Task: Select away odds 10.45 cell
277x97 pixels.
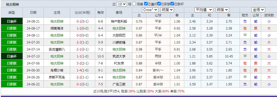Action: click(229, 56)
